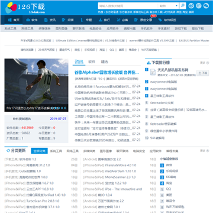The width and height of the screenshot is (213, 213).
Task: Click the 首页 home icon in nav bar
Action: (x=9, y=20)
